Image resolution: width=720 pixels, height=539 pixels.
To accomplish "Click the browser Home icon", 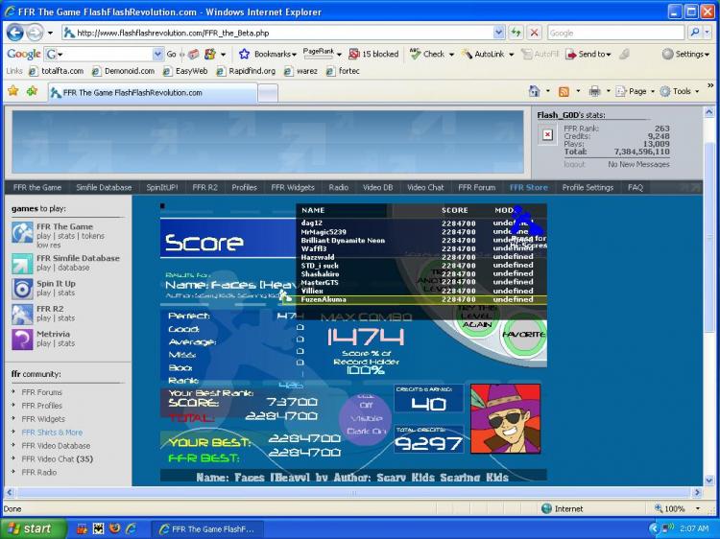I will tap(534, 91).
